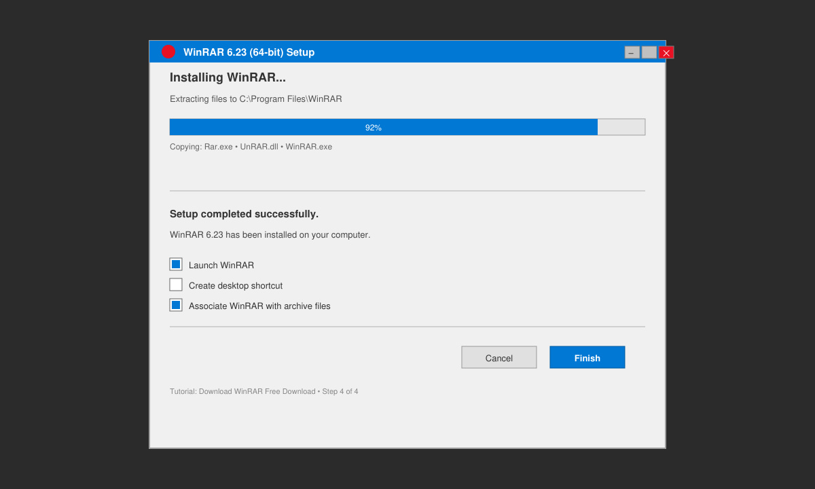The image size is (815, 489).
Task: Maximize the WinRAR Setup window
Action: tap(649, 52)
